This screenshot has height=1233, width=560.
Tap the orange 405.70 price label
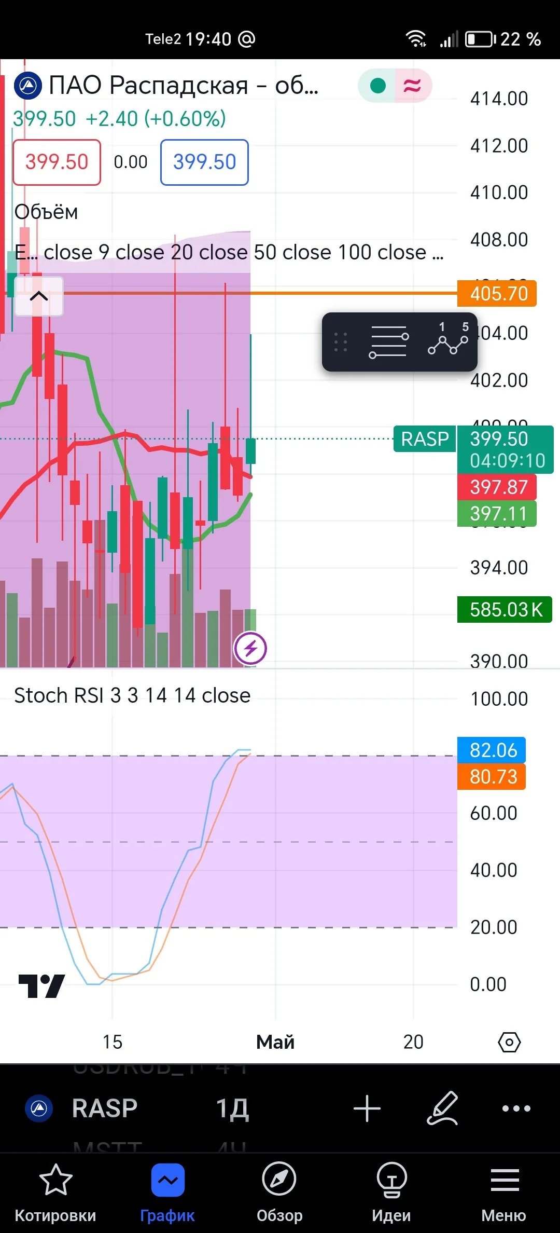[x=497, y=294]
